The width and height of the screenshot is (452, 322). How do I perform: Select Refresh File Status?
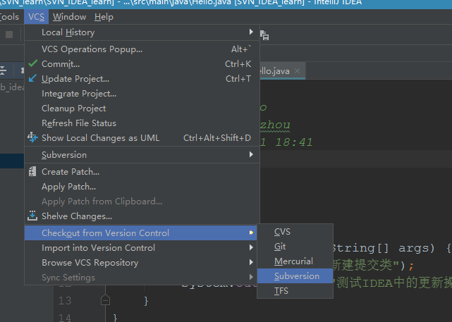click(x=142, y=123)
